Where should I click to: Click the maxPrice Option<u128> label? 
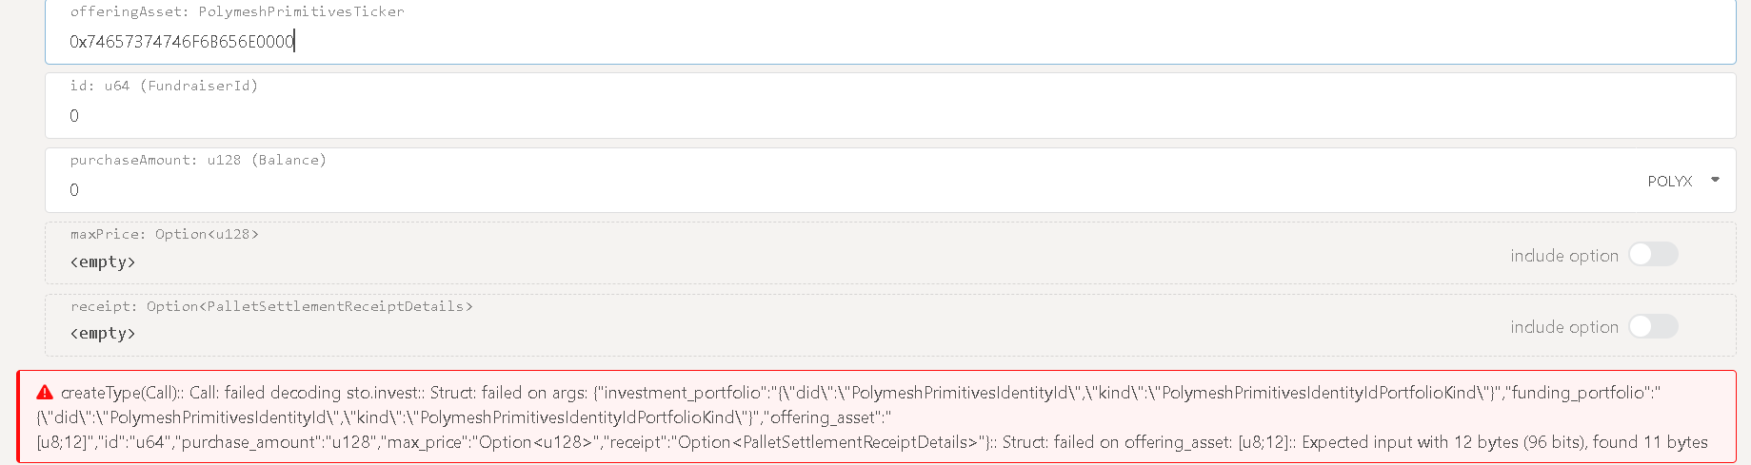click(164, 234)
